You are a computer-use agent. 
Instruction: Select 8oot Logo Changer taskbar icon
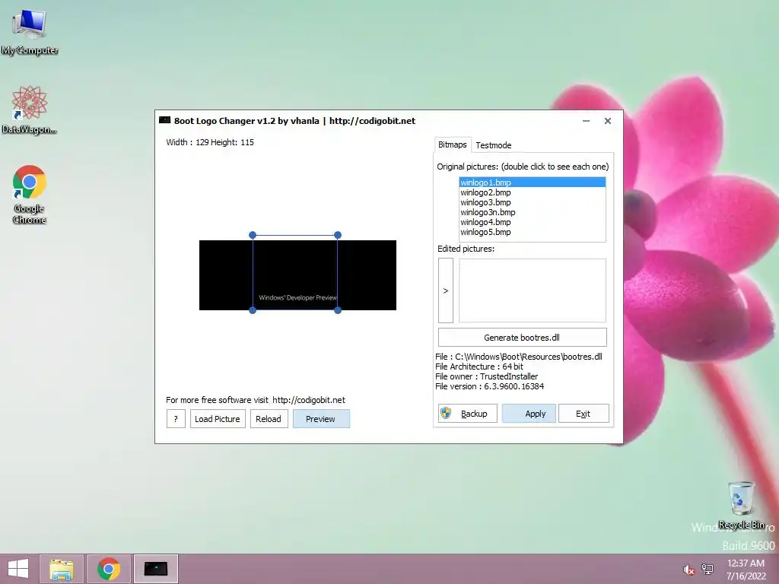tap(155, 569)
